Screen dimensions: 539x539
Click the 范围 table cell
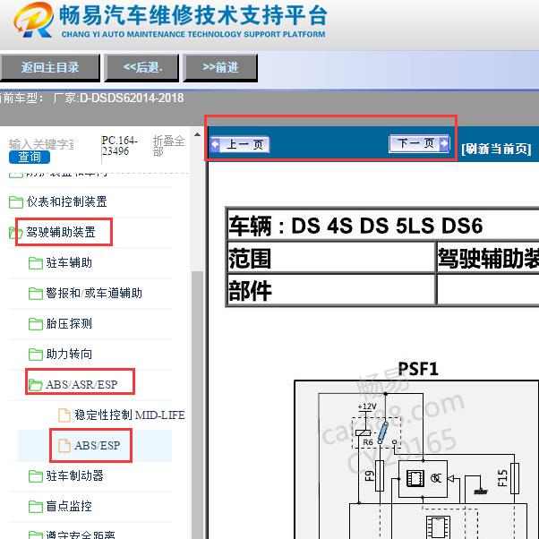[331, 258]
